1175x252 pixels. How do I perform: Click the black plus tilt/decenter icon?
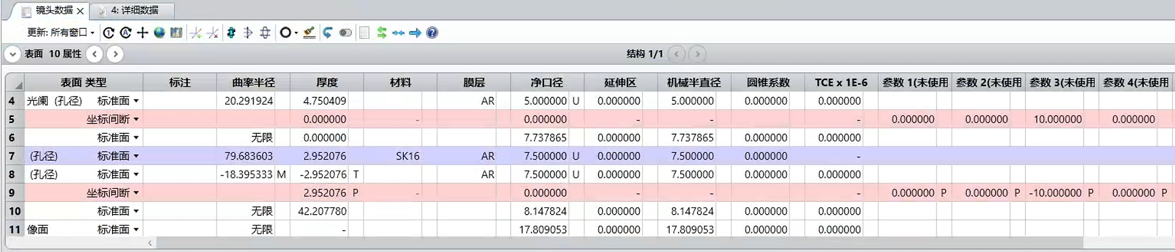click(143, 33)
